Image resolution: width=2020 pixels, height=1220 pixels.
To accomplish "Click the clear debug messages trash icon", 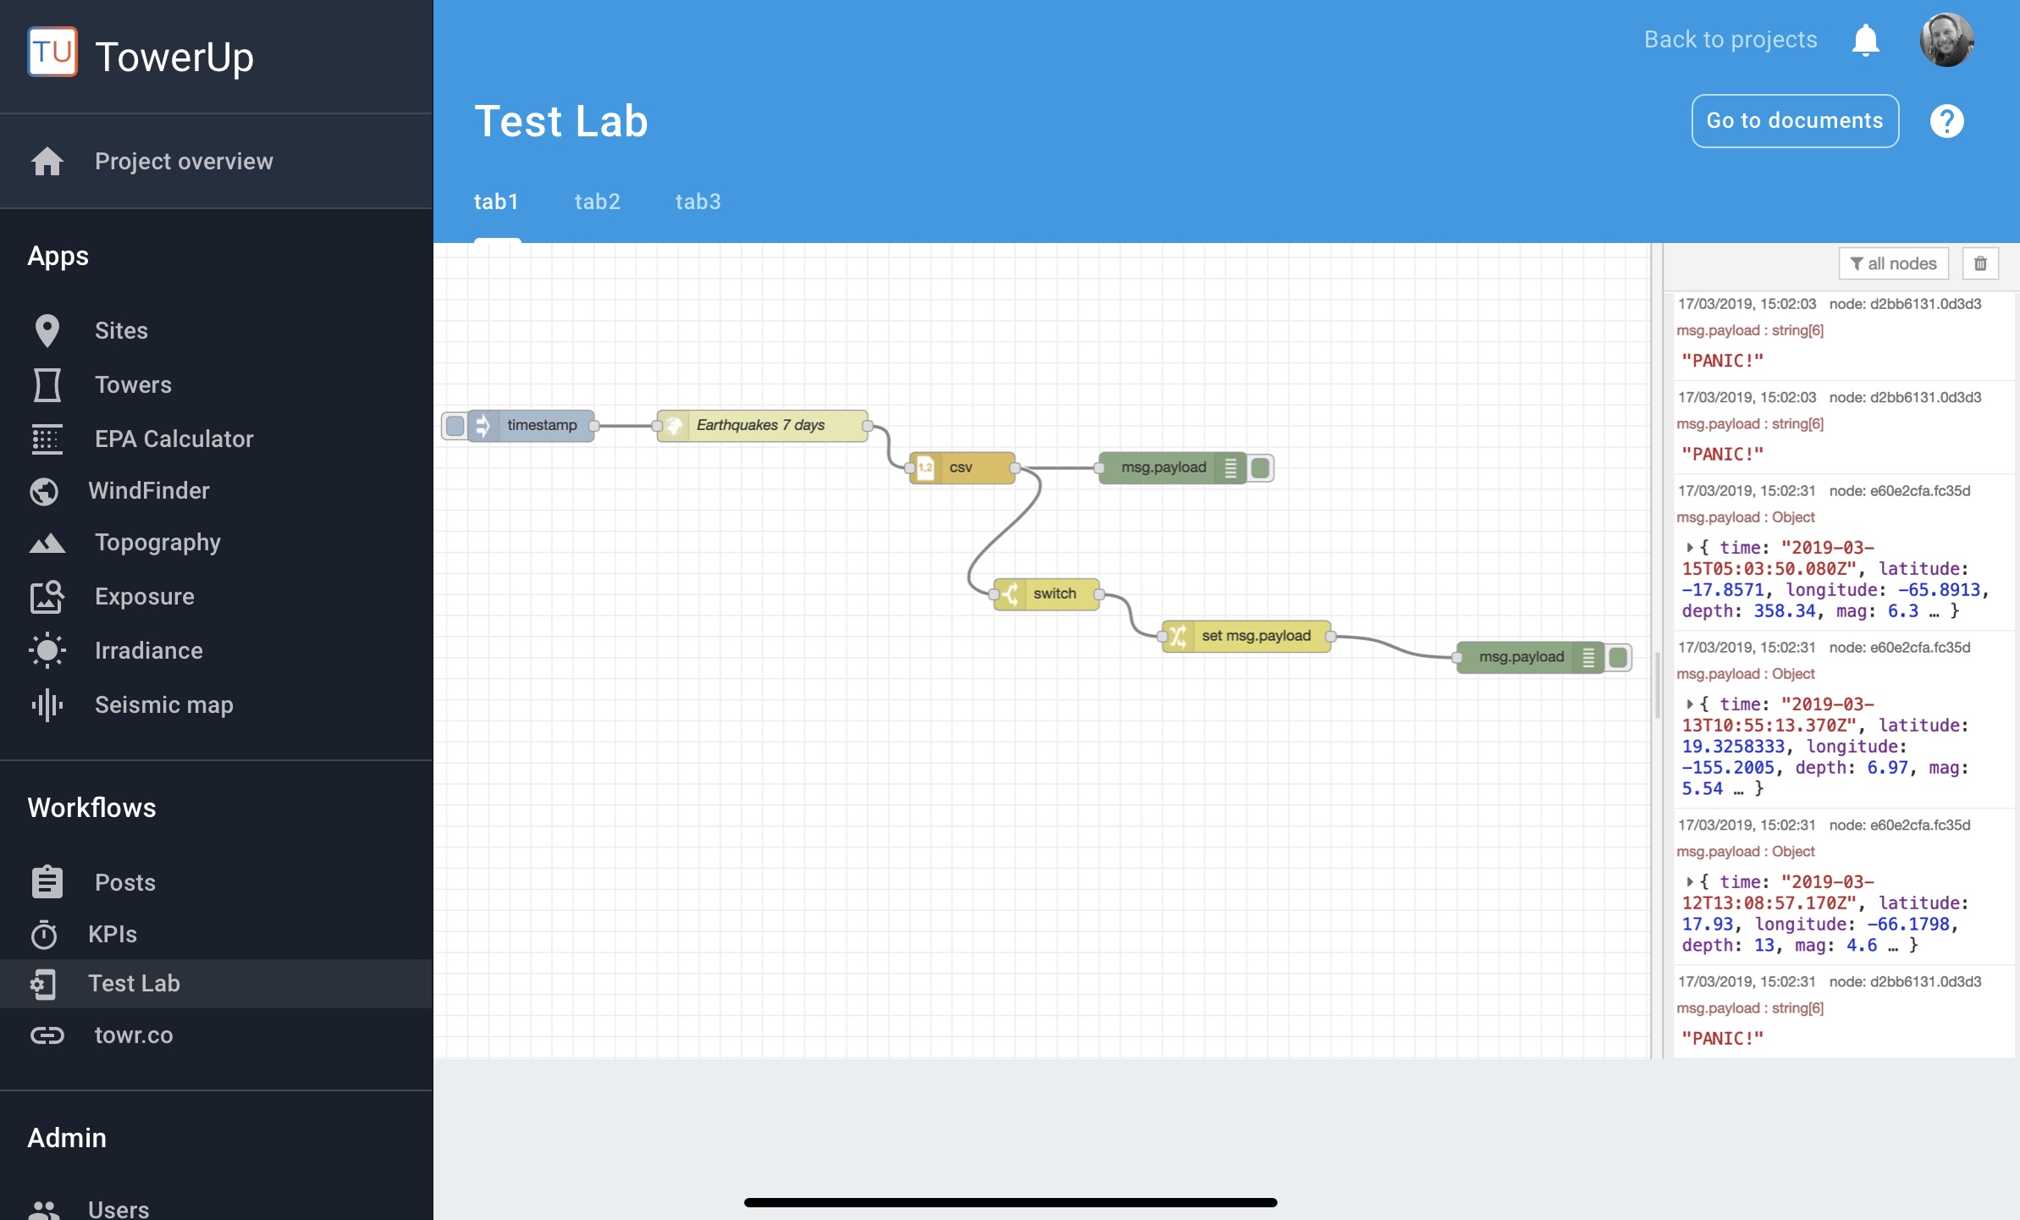I will point(1981,264).
